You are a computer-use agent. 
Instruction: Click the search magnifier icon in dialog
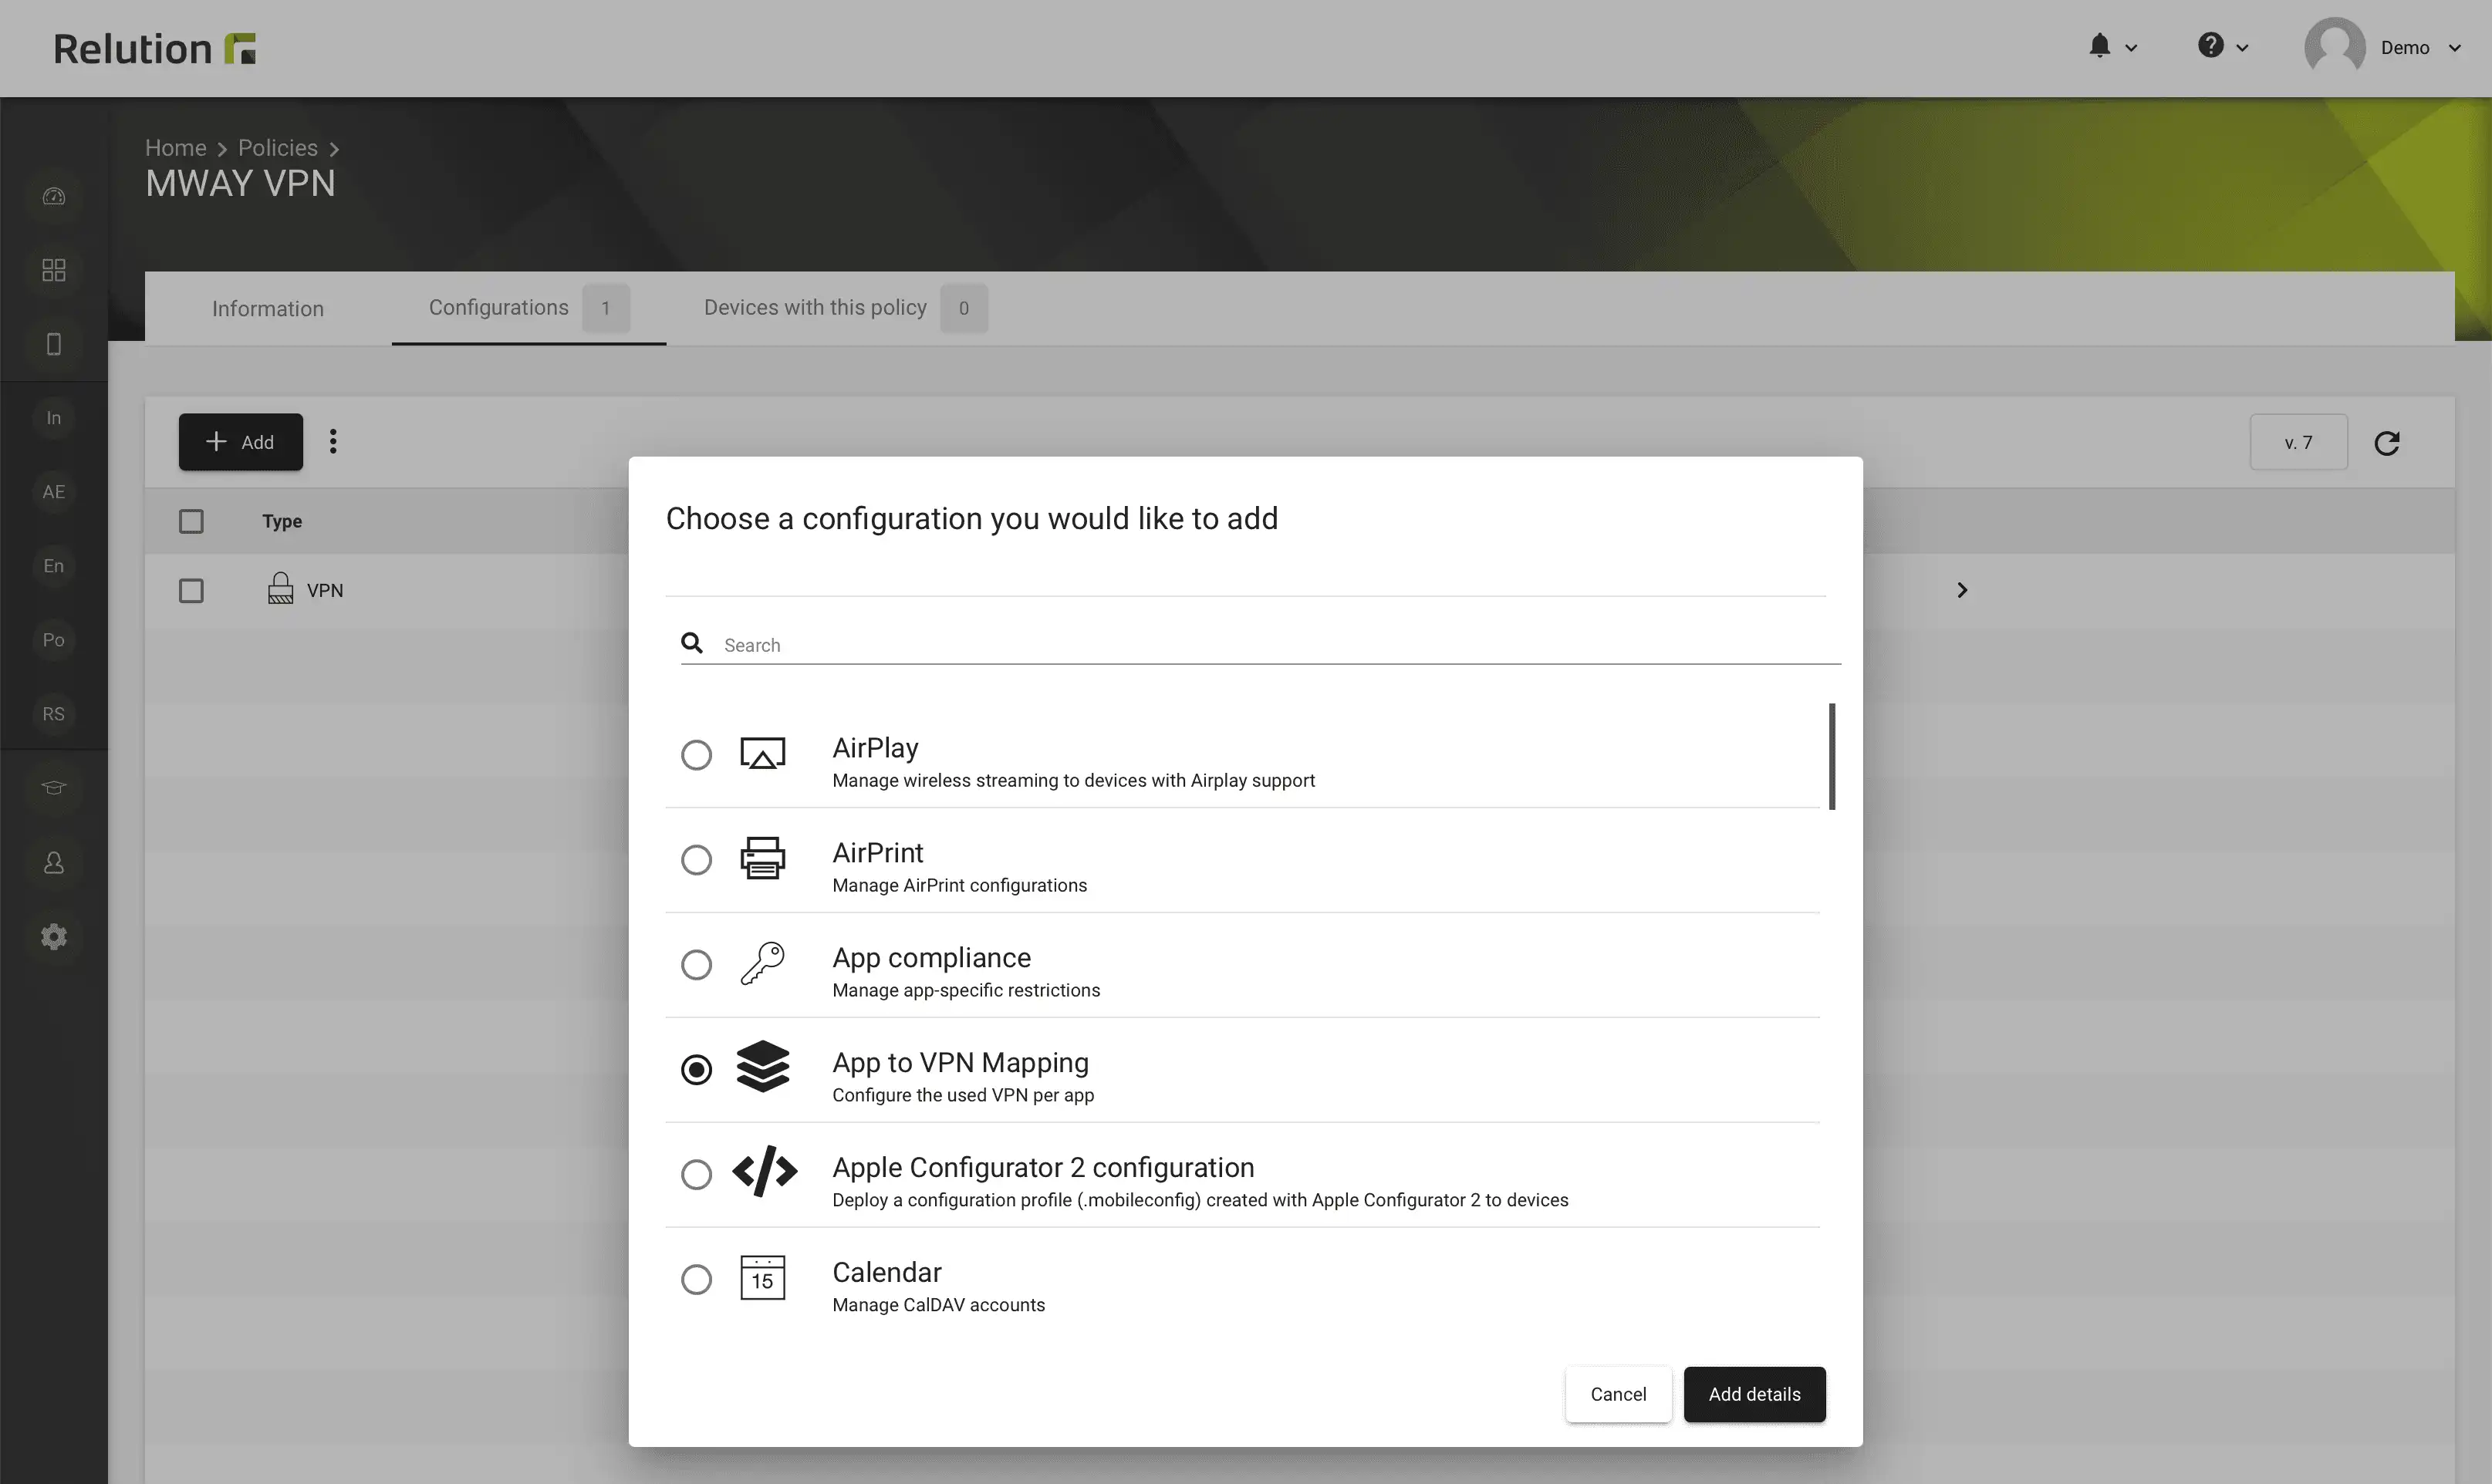pyautogui.click(x=692, y=643)
